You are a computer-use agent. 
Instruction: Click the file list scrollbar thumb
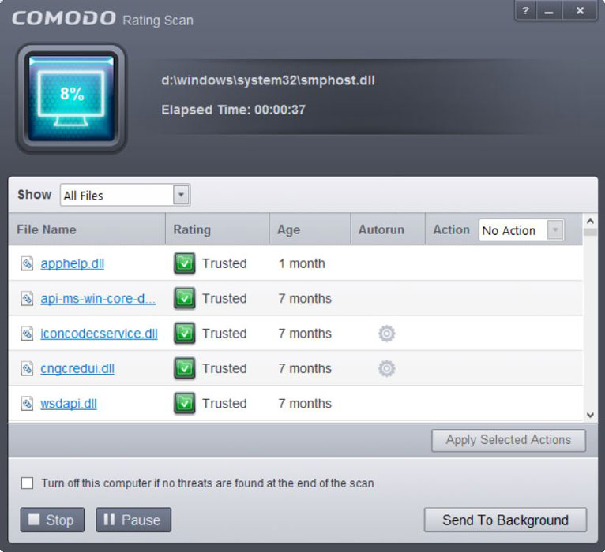coord(590,232)
